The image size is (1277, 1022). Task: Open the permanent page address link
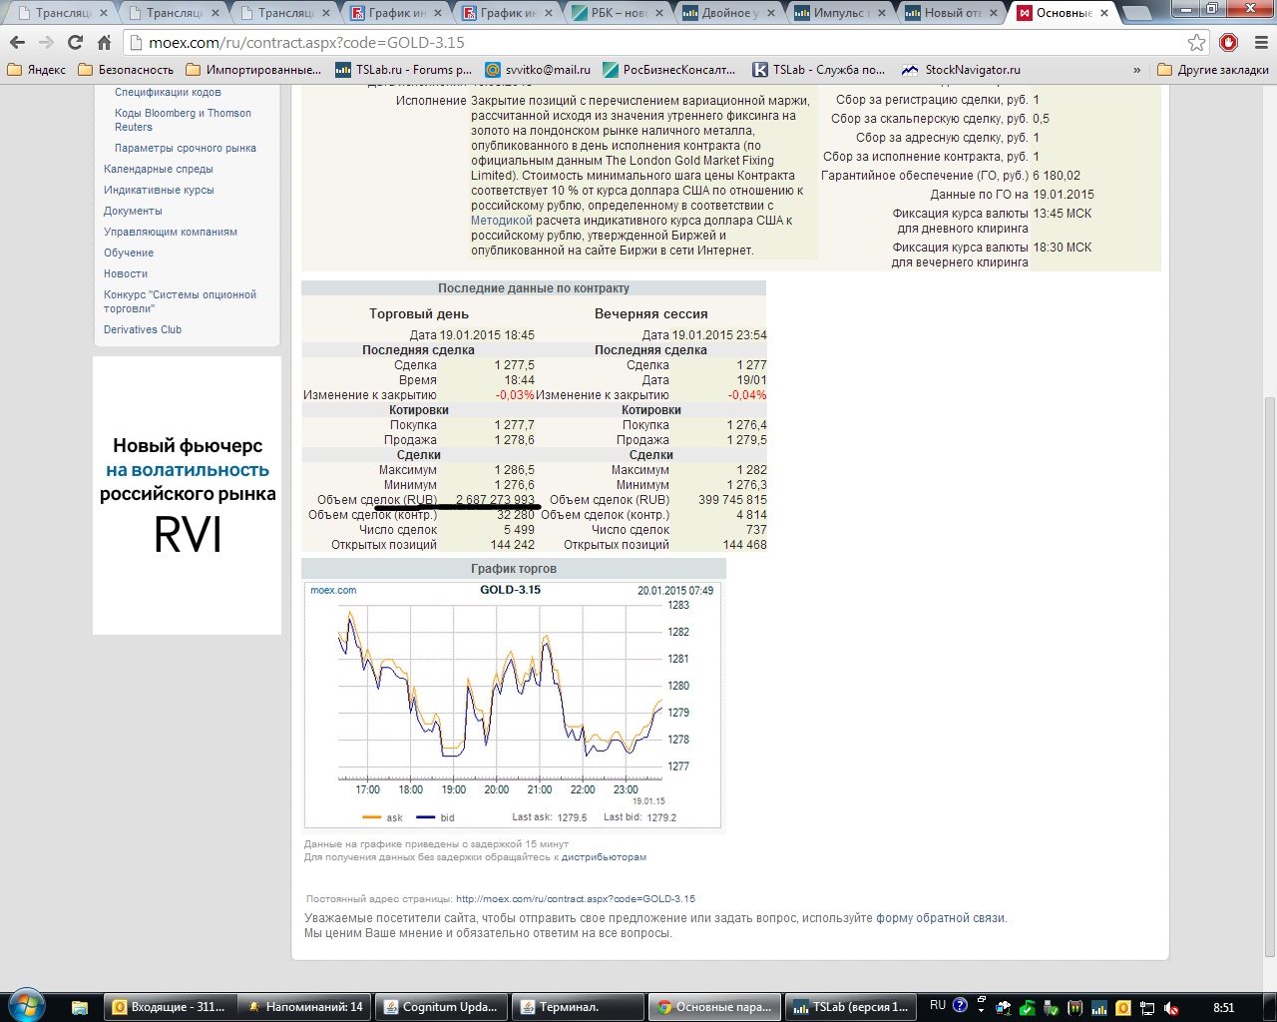point(576,898)
